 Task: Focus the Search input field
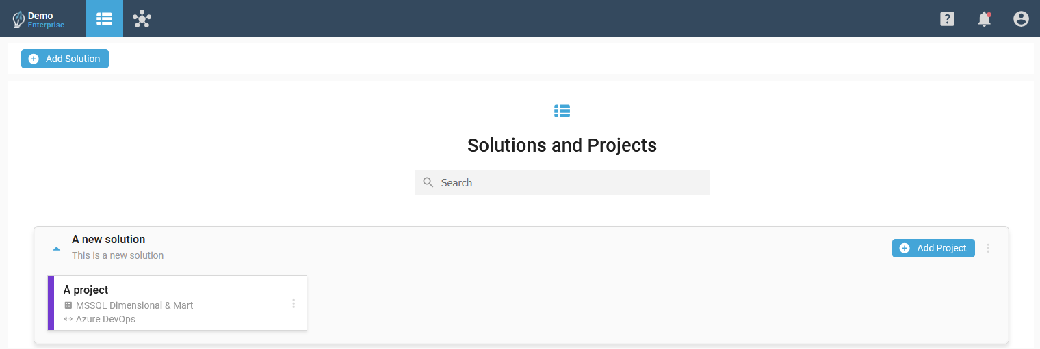pyautogui.click(x=562, y=182)
